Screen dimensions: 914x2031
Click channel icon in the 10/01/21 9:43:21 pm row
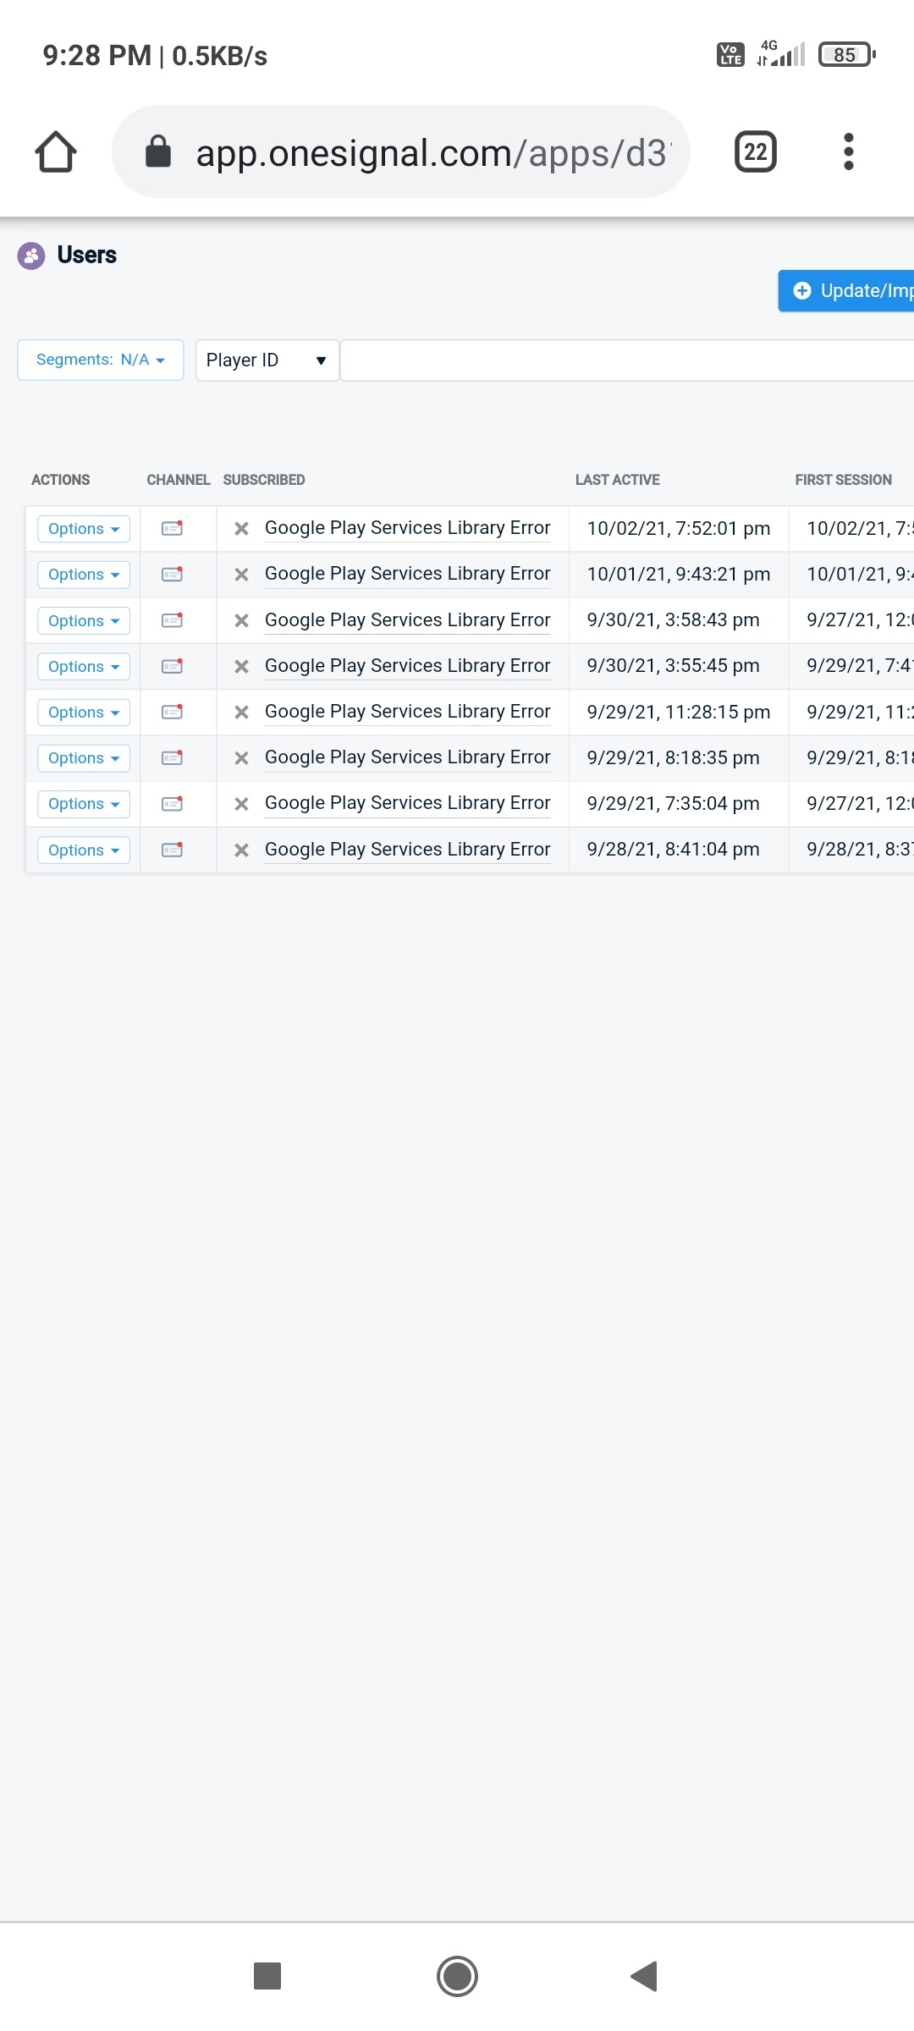click(173, 574)
